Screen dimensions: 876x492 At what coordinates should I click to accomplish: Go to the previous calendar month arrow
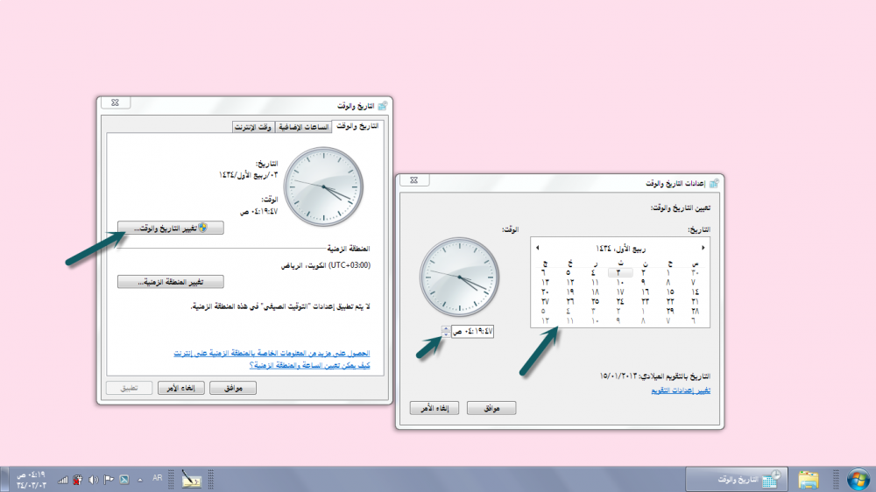(x=703, y=248)
